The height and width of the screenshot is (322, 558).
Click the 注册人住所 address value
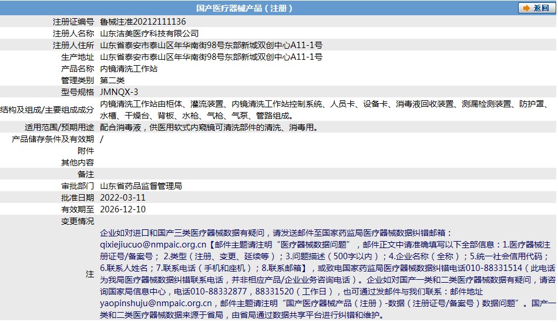click(x=211, y=45)
